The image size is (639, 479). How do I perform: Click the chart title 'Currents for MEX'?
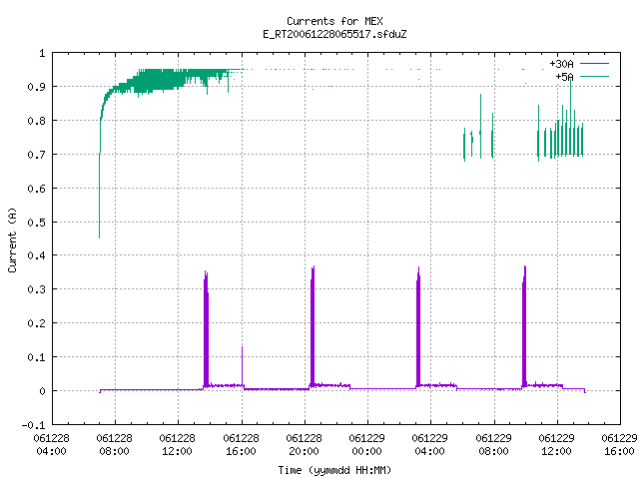point(334,21)
